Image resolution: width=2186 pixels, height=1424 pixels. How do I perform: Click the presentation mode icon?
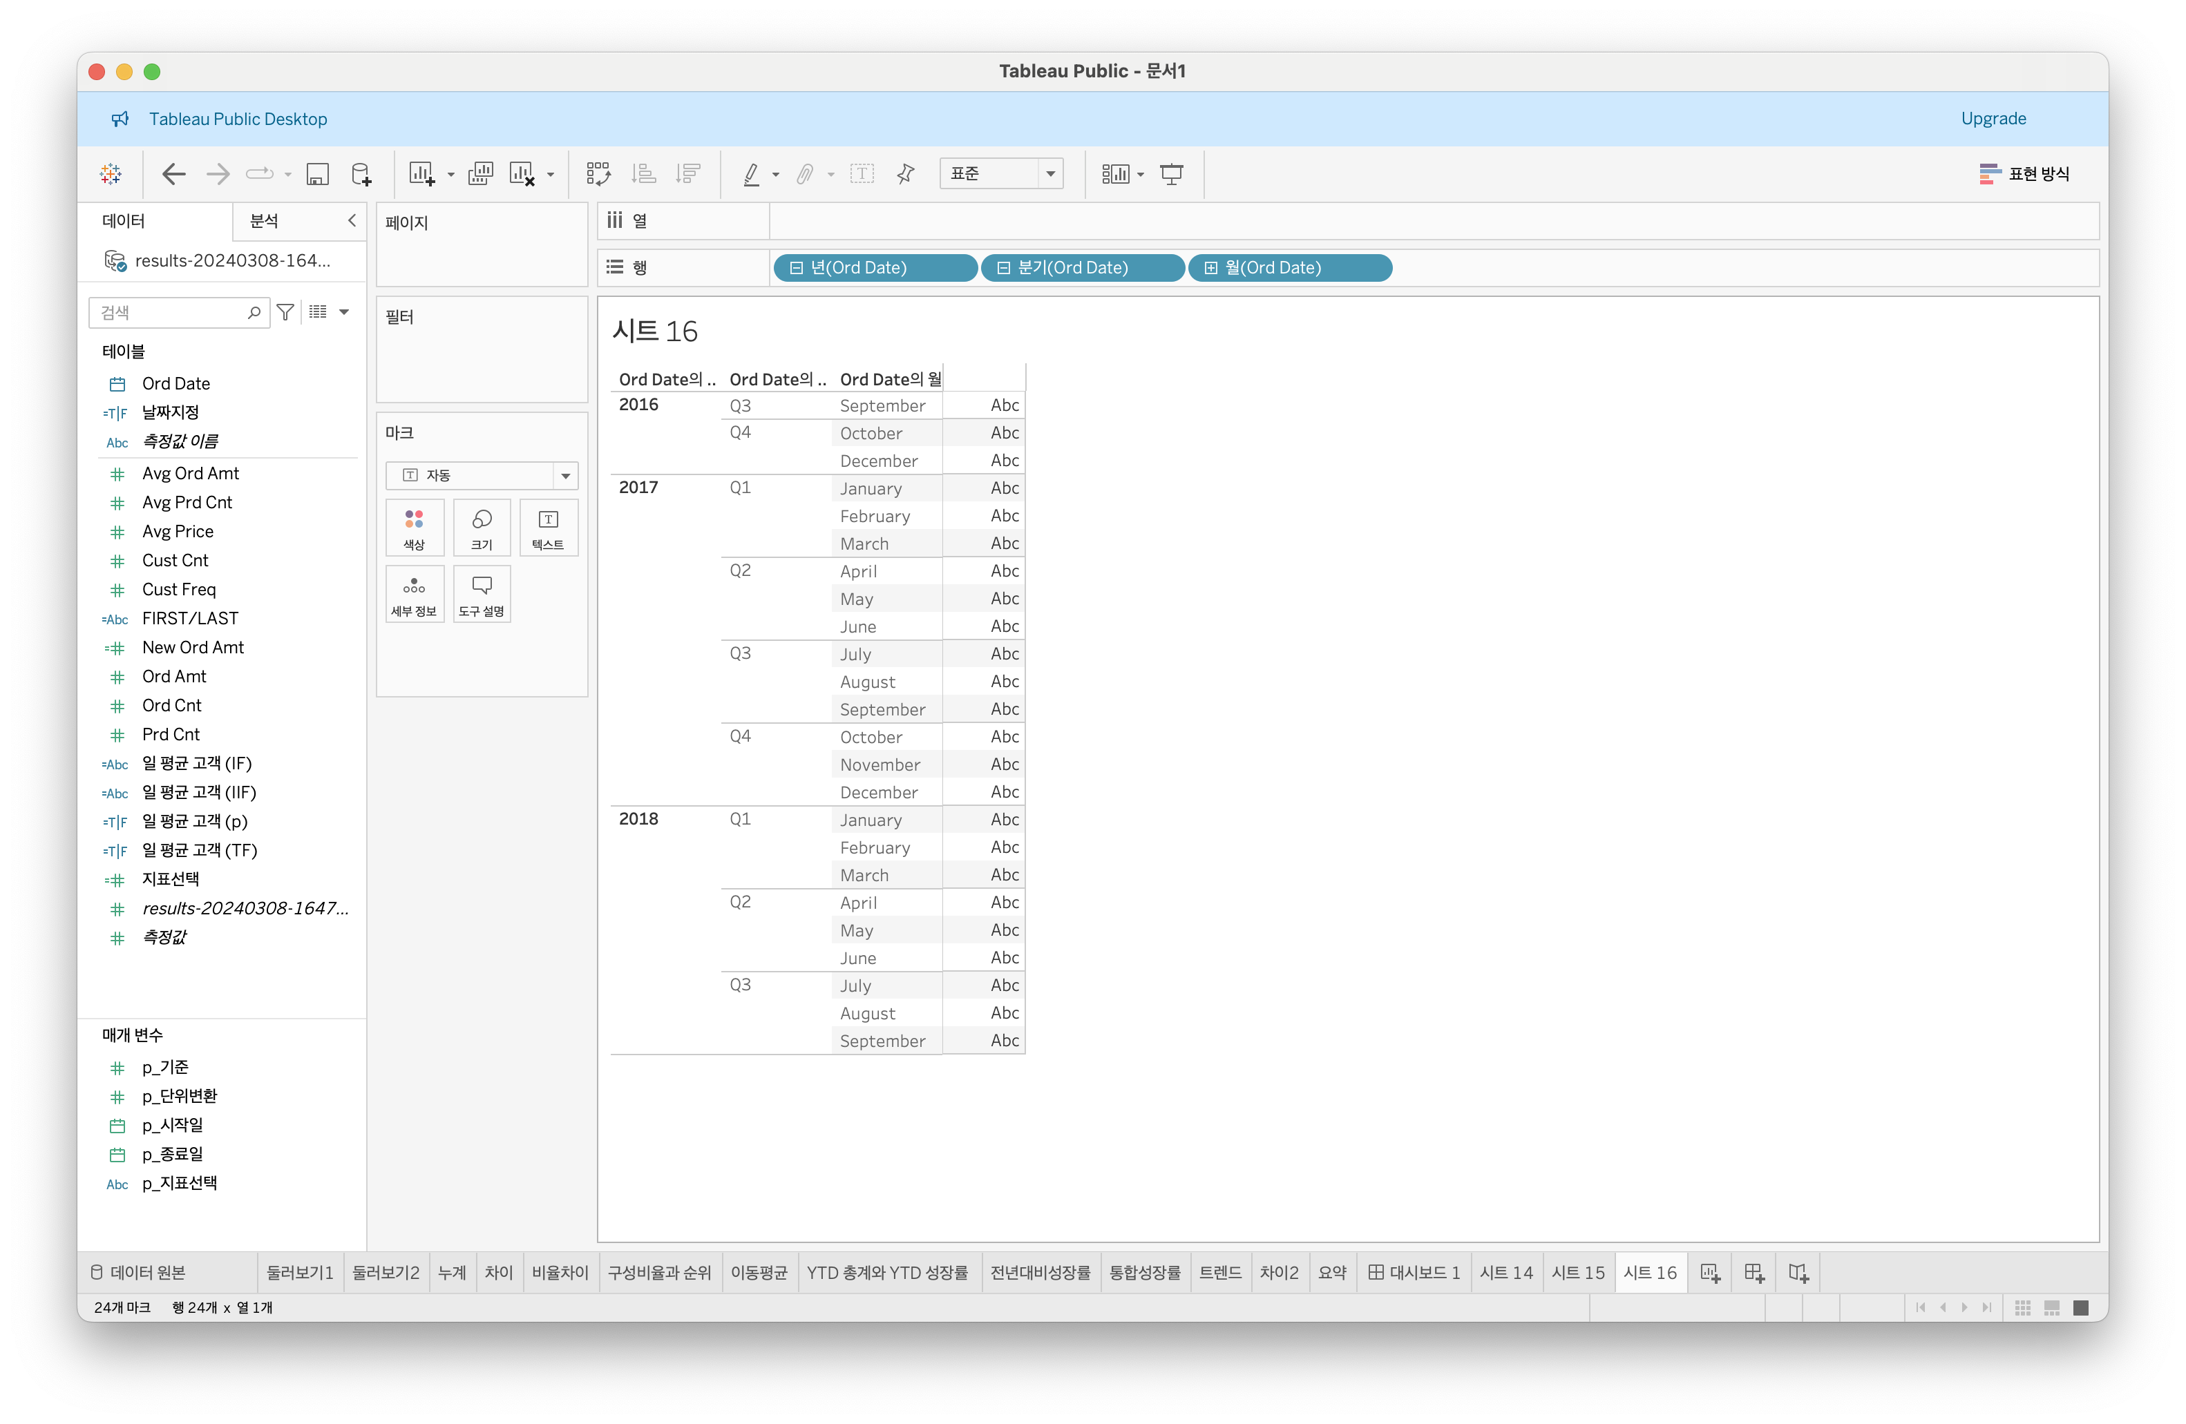1171,173
